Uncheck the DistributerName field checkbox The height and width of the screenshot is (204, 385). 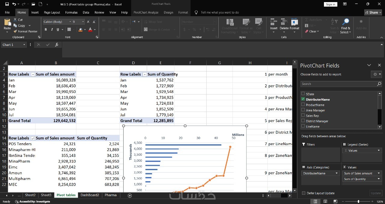[303, 99]
